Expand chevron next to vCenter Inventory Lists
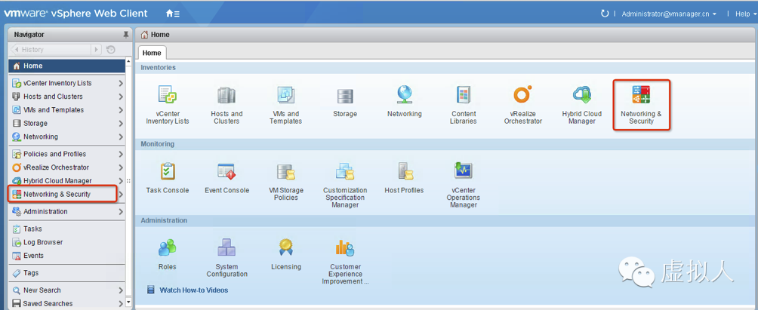 (x=121, y=84)
